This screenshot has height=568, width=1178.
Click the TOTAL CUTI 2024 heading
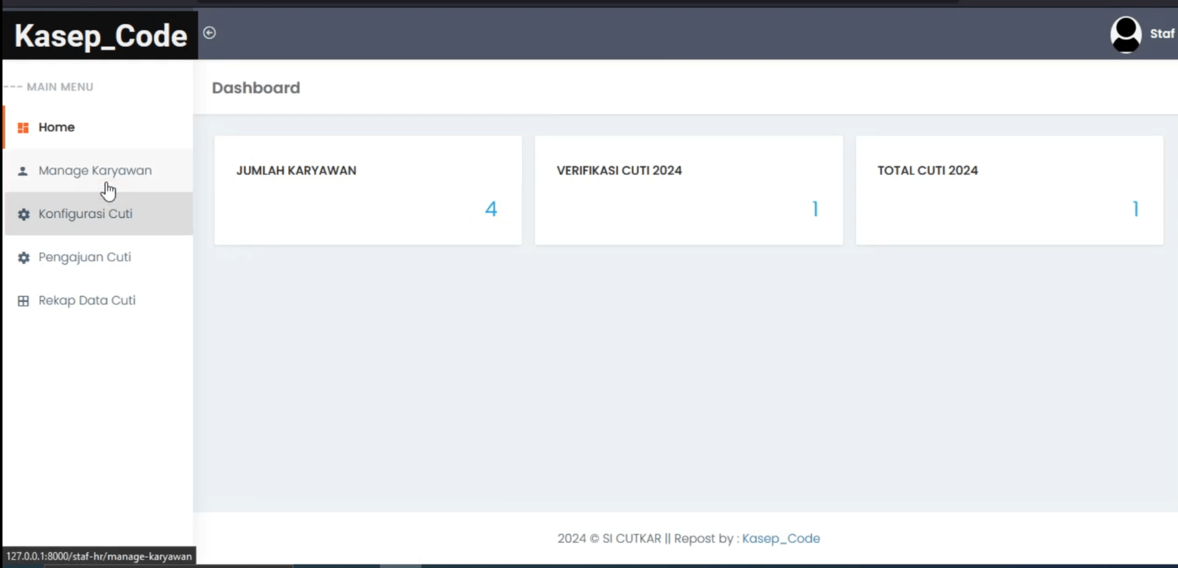[x=927, y=171]
